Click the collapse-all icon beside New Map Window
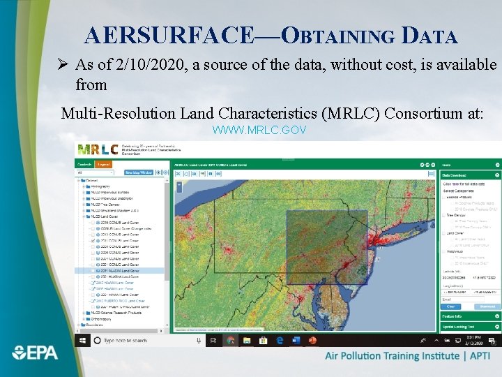This screenshot has width=502, height=377. click(x=158, y=172)
